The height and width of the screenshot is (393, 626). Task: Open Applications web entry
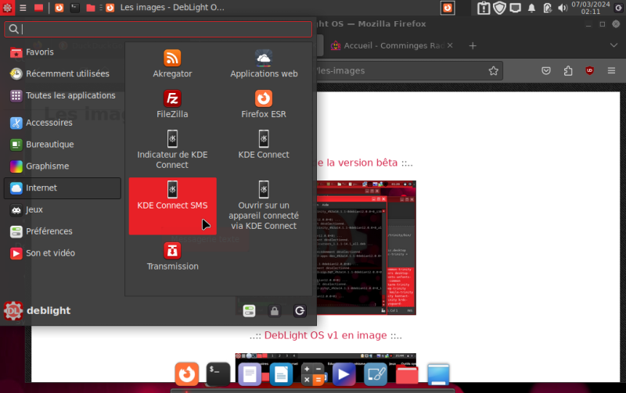click(x=264, y=64)
